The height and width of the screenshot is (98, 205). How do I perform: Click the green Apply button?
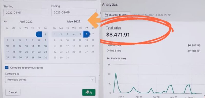(89, 92)
